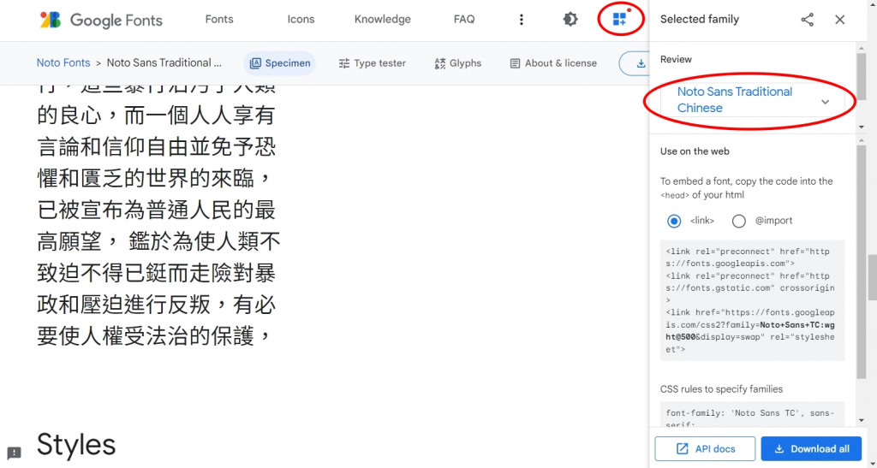Open the selected families grid icon
877x468 pixels.
(620, 20)
